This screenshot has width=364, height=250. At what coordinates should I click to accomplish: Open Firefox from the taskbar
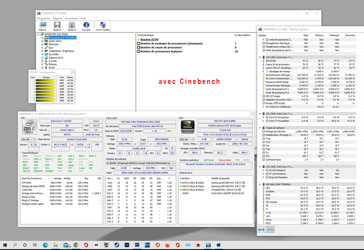pyautogui.click(x=168, y=245)
